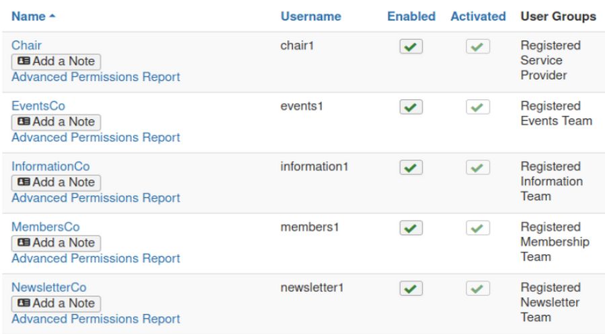The image size is (605, 334).
Task: Click the Activated check icon for chair1
Action: (477, 47)
